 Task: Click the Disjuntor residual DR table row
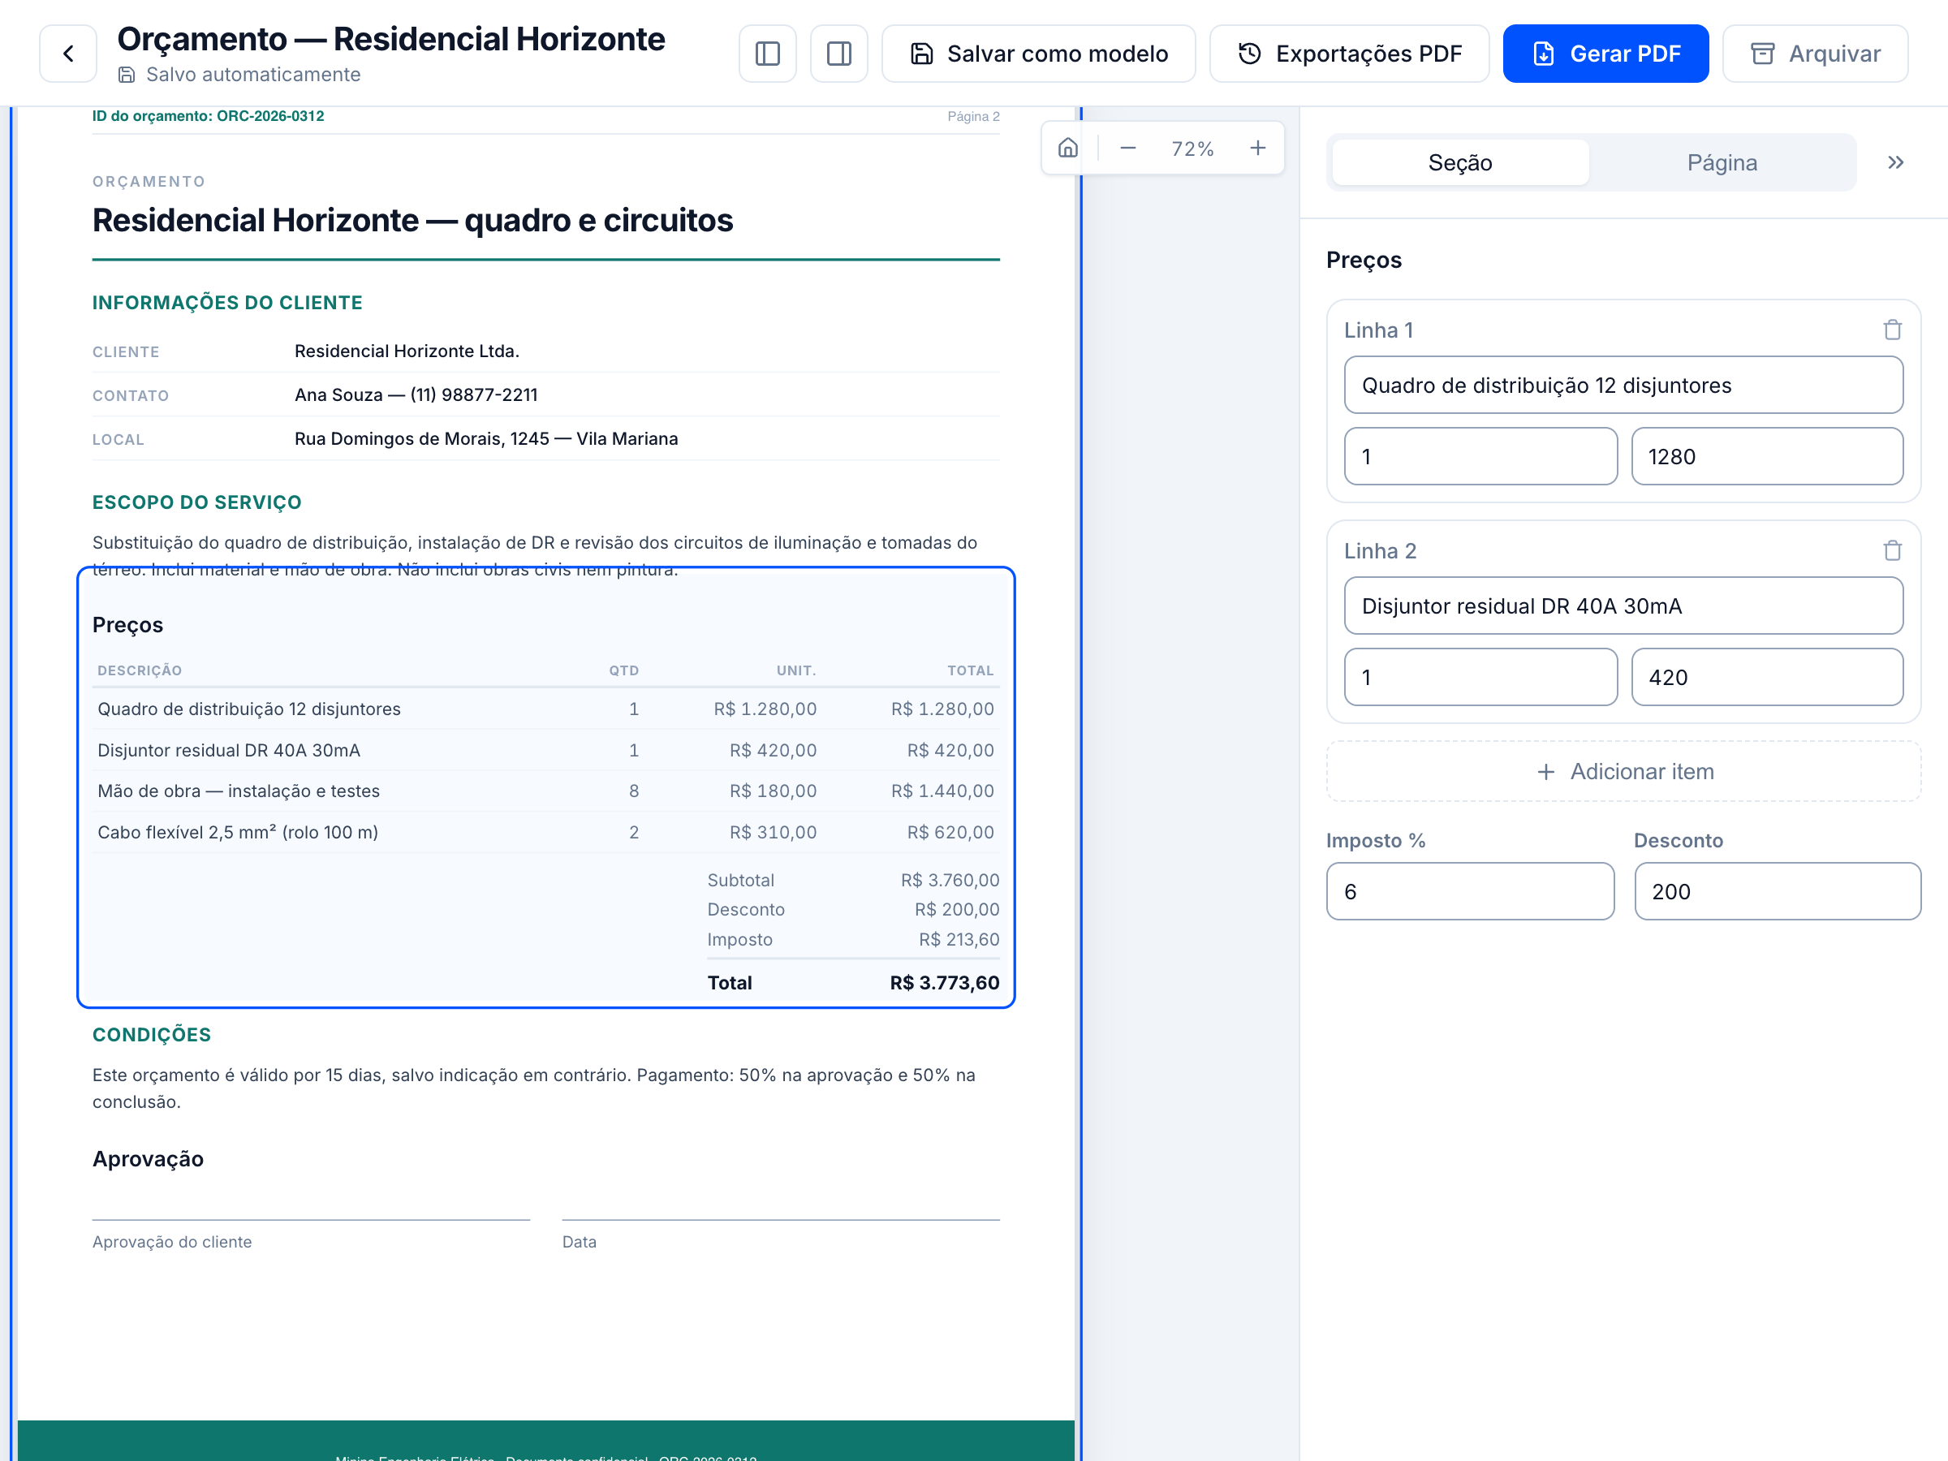click(545, 751)
